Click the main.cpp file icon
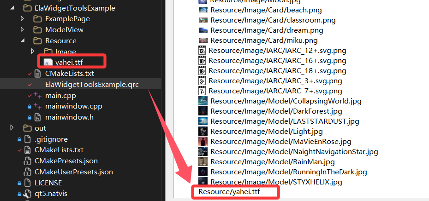Screen dimensions: 429x201 tap(37, 95)
